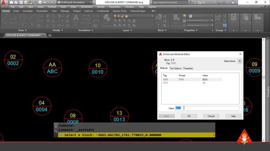Screen dimensions: 270x151
Task: Switch to the Express Tools ribbon tab
Action: (x=120, y=11)
